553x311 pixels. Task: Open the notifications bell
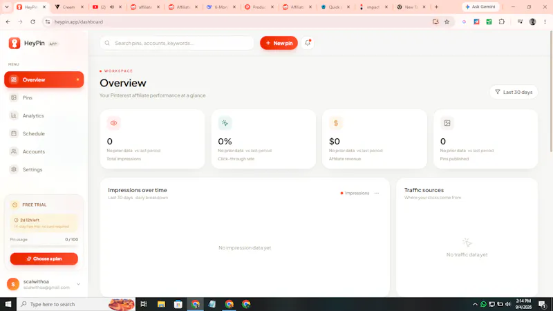308,43
